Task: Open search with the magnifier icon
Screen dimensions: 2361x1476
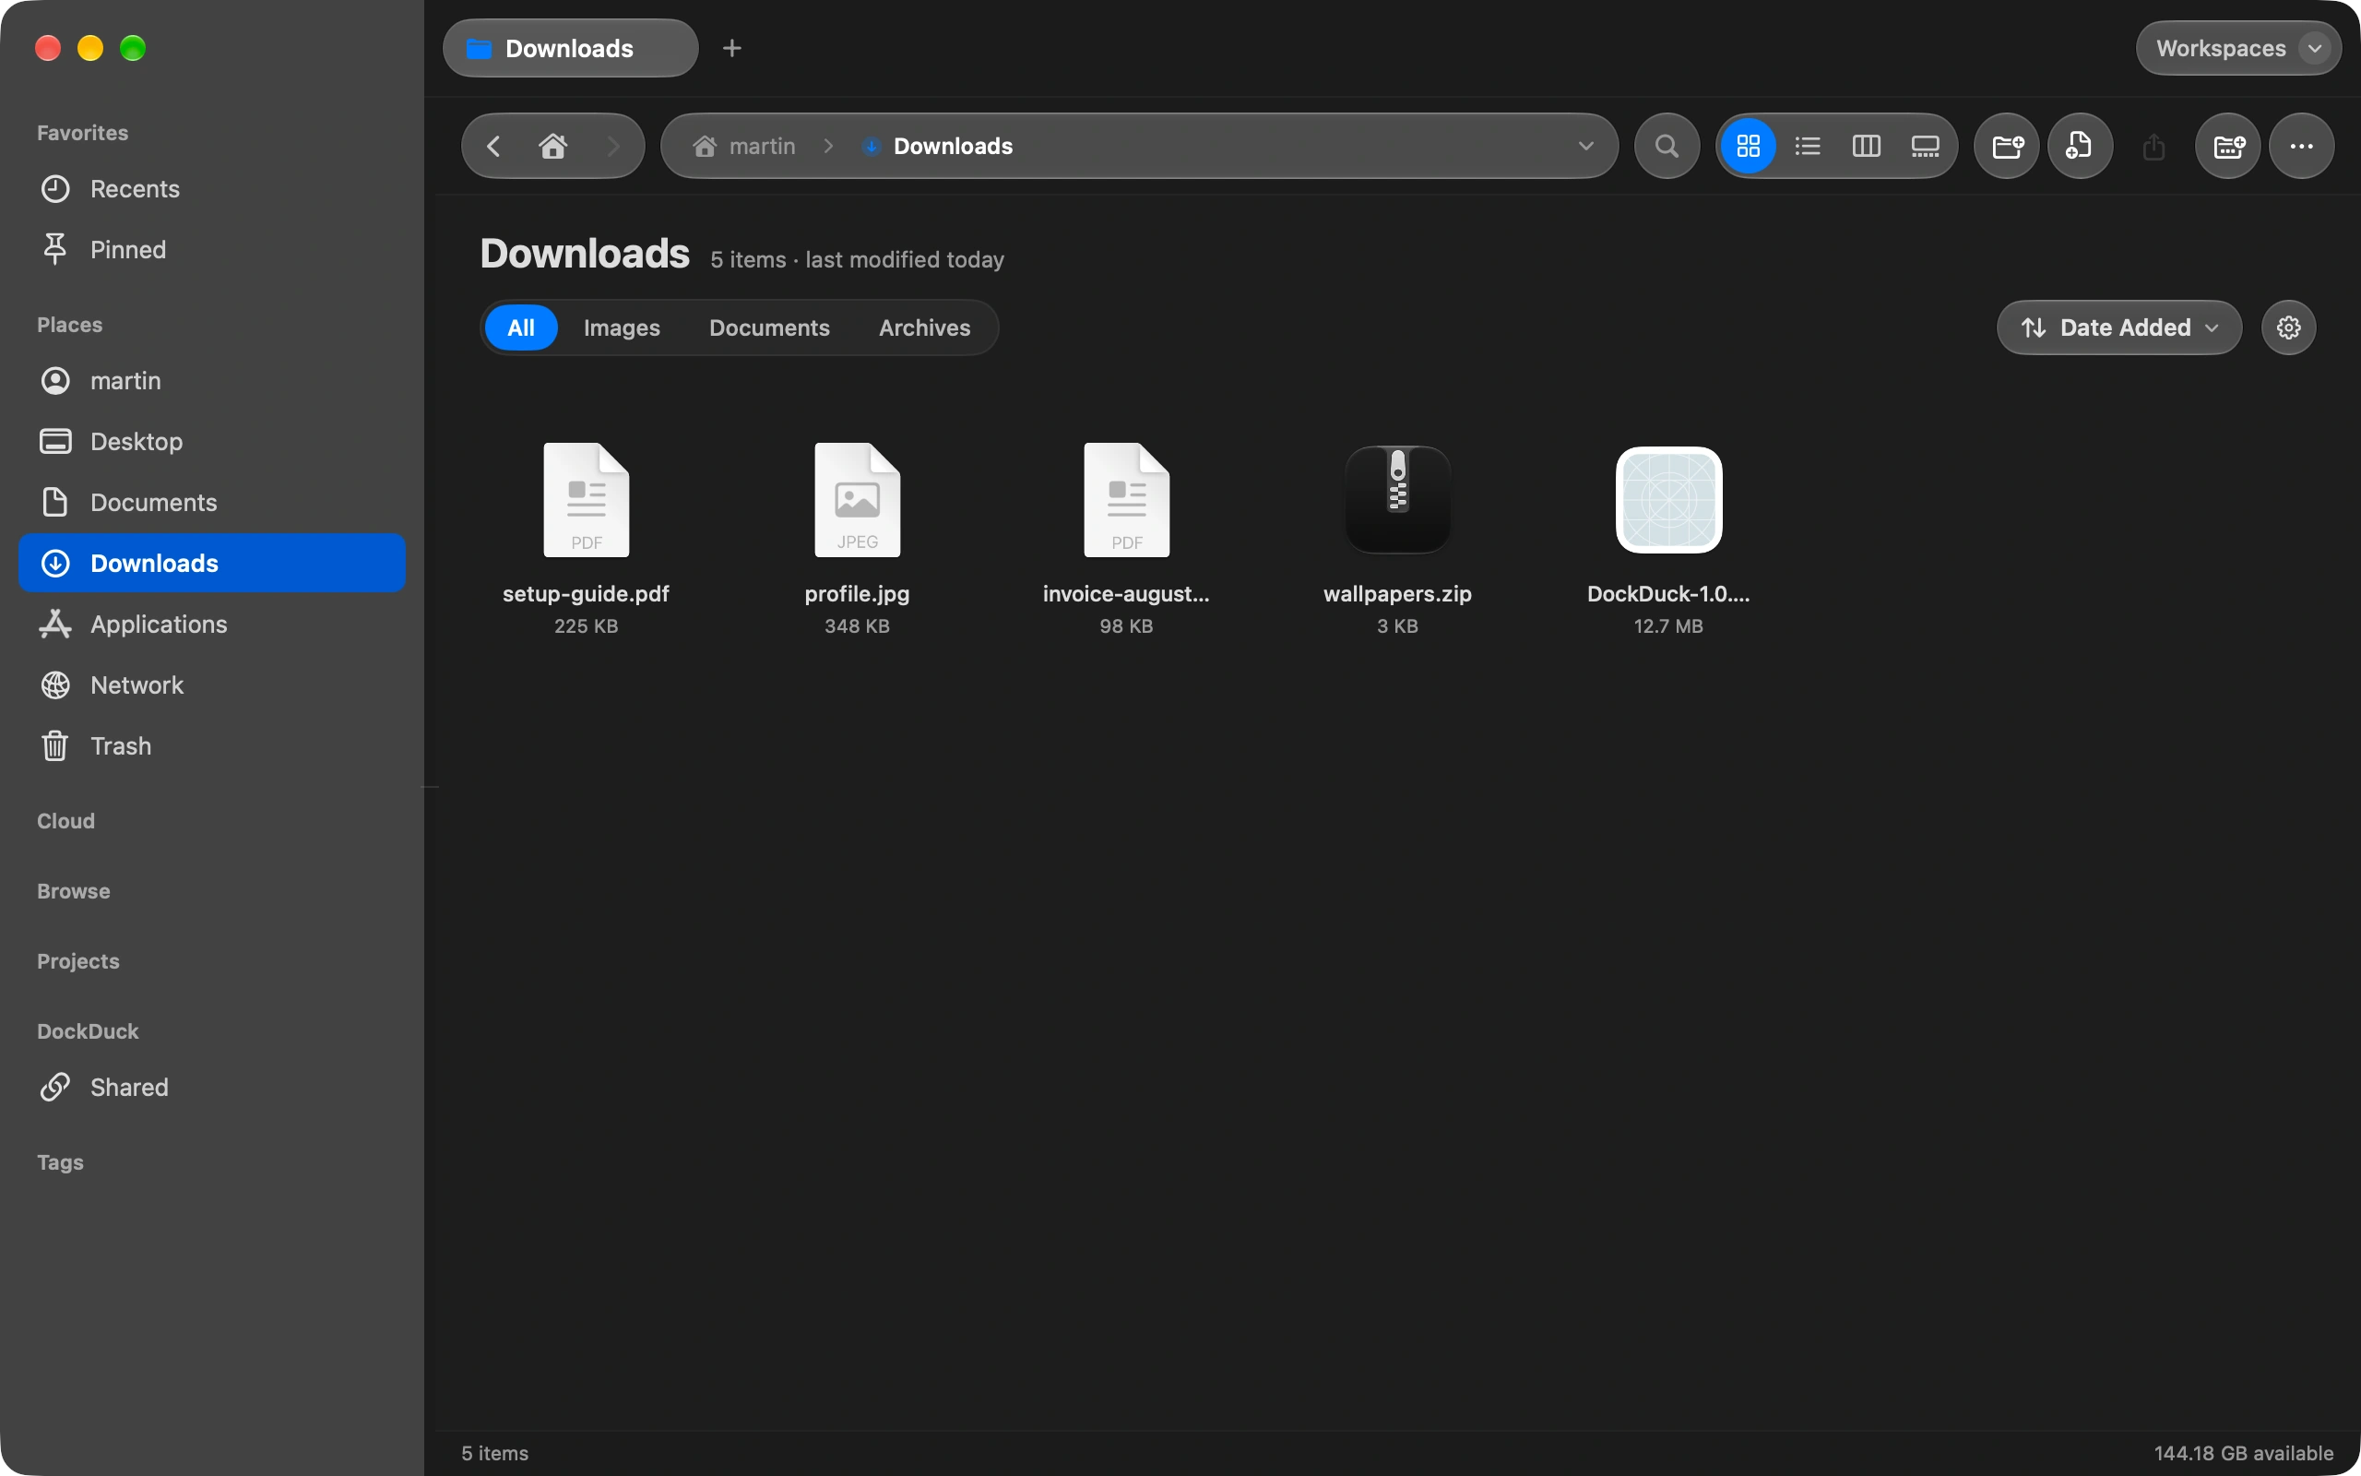Action: 1667,147
